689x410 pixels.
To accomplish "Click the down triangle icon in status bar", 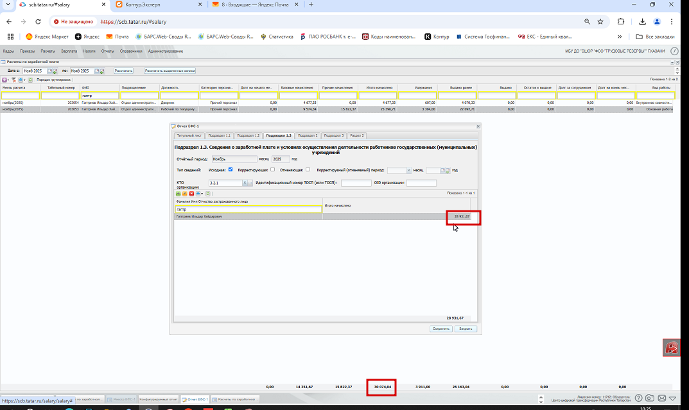I will click(673, 398).
